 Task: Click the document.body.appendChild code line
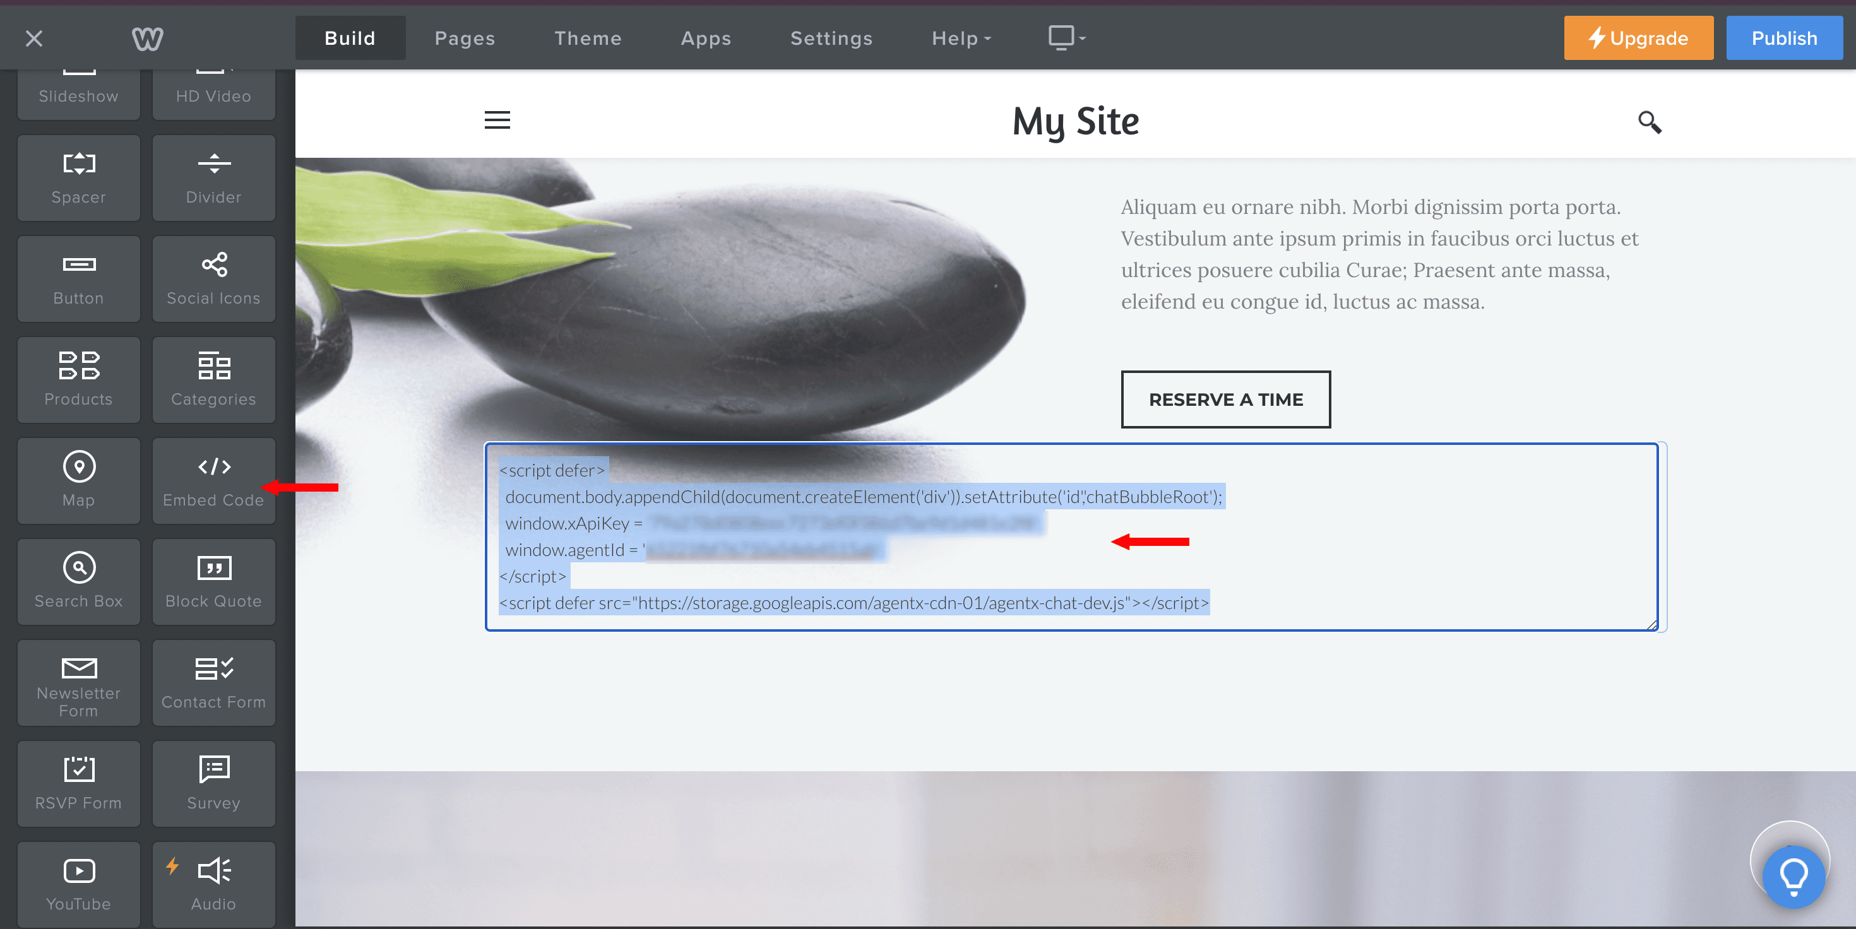[863, 497]
